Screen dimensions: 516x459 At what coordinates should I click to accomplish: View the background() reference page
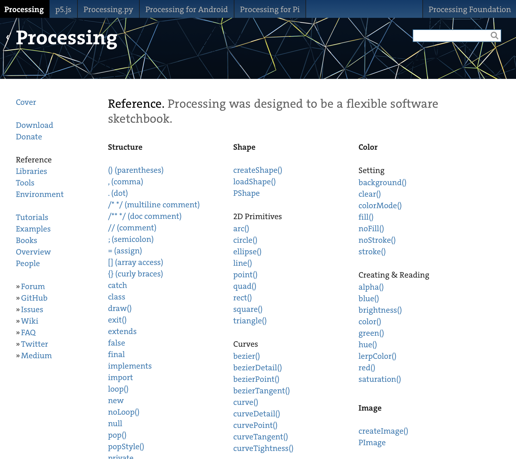coord(382,183)
